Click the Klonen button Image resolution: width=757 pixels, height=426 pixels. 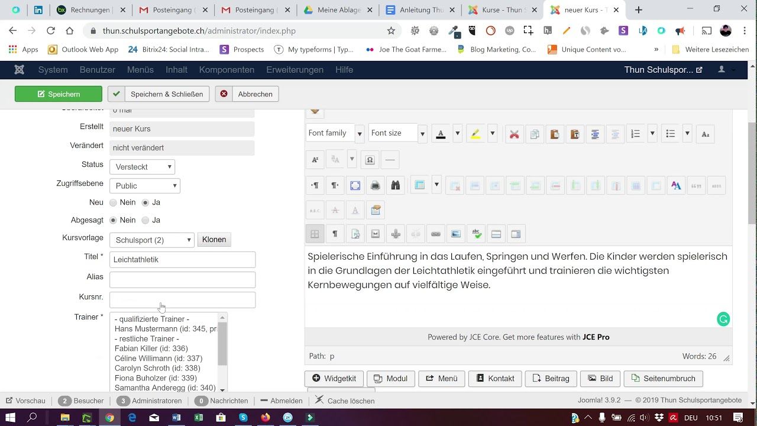pyautogui.click(x=214, y=240)
